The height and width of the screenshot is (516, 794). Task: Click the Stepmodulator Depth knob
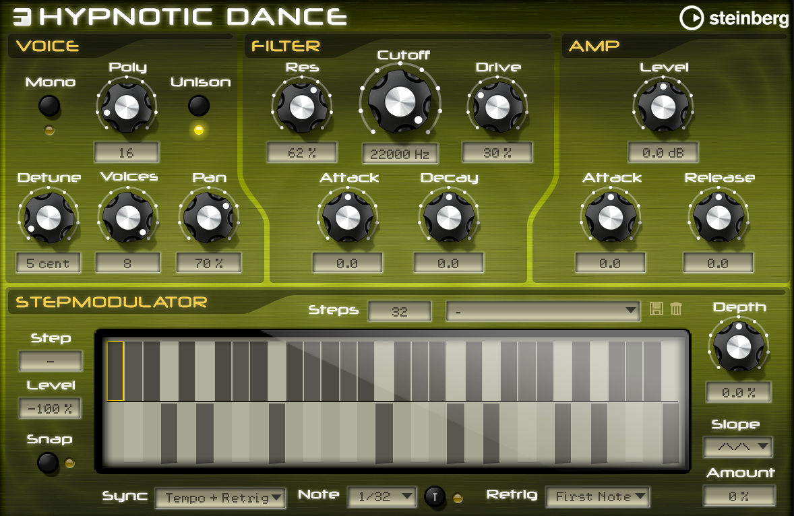point(738,347)
